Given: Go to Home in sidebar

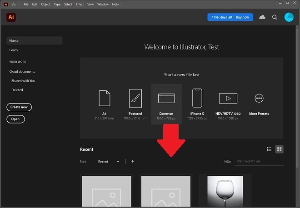Looking at the screenshot, I should [x=35, y=40].
